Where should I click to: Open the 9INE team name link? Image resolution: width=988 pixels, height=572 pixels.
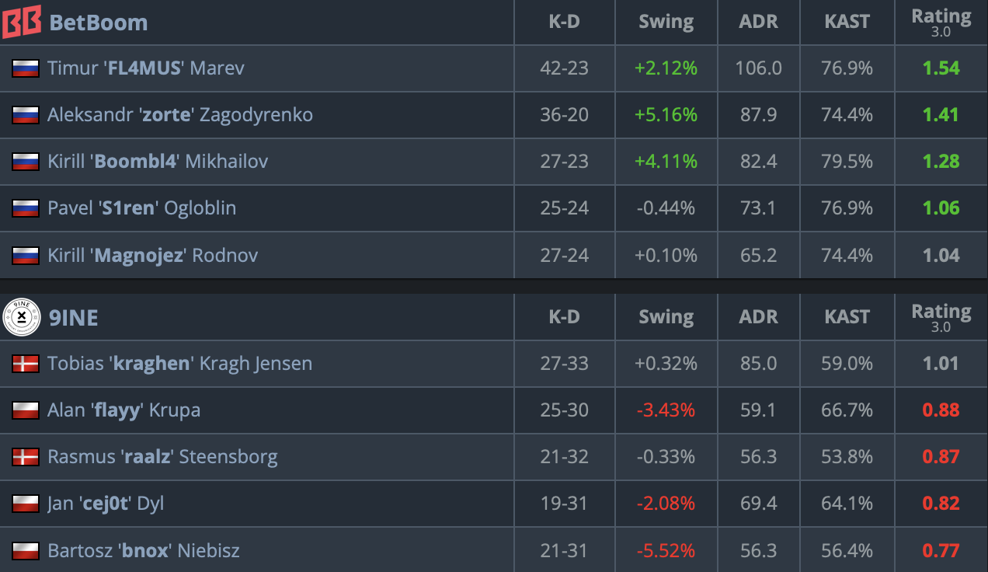pyautogui.click(x=73, y=318)
